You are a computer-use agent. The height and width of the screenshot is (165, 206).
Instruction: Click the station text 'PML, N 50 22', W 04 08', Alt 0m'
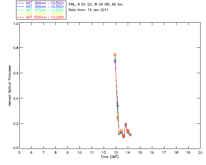tap(96, 4)
